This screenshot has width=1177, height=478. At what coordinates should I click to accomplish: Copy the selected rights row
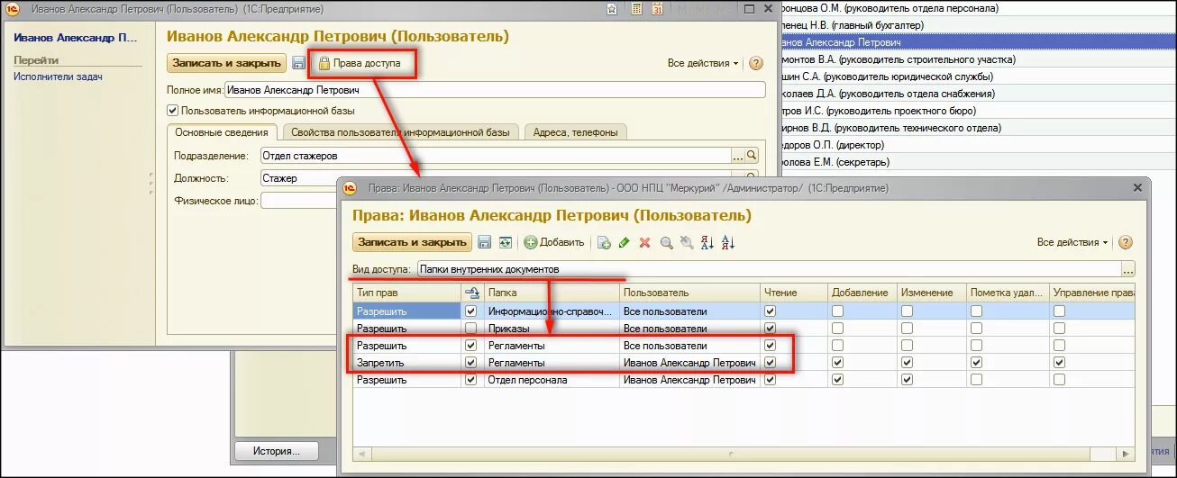[x=604, y=242]
